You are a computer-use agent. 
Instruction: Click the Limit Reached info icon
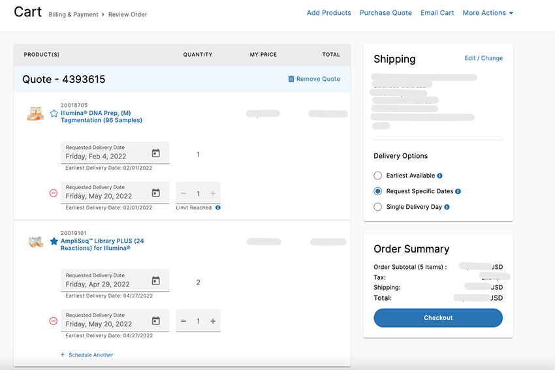(x=218, y=208)
